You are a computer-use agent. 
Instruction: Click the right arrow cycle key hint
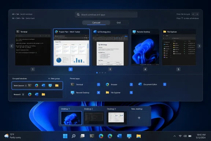tap(197, 14)
